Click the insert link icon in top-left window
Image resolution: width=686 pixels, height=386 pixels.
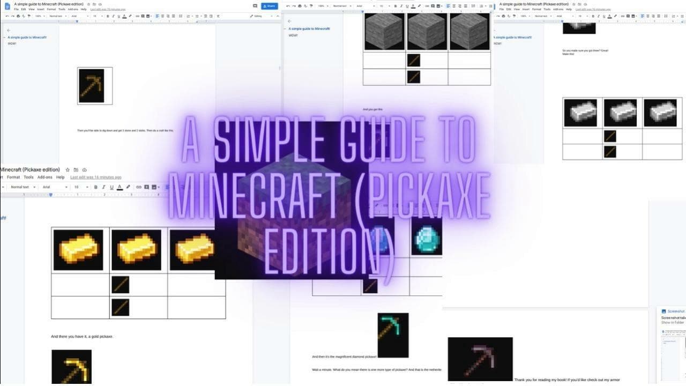137,16
